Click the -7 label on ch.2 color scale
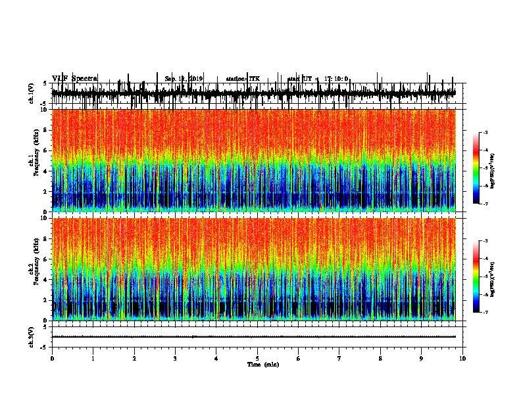This screenshot has height=402, width=521. pos(485,312)
